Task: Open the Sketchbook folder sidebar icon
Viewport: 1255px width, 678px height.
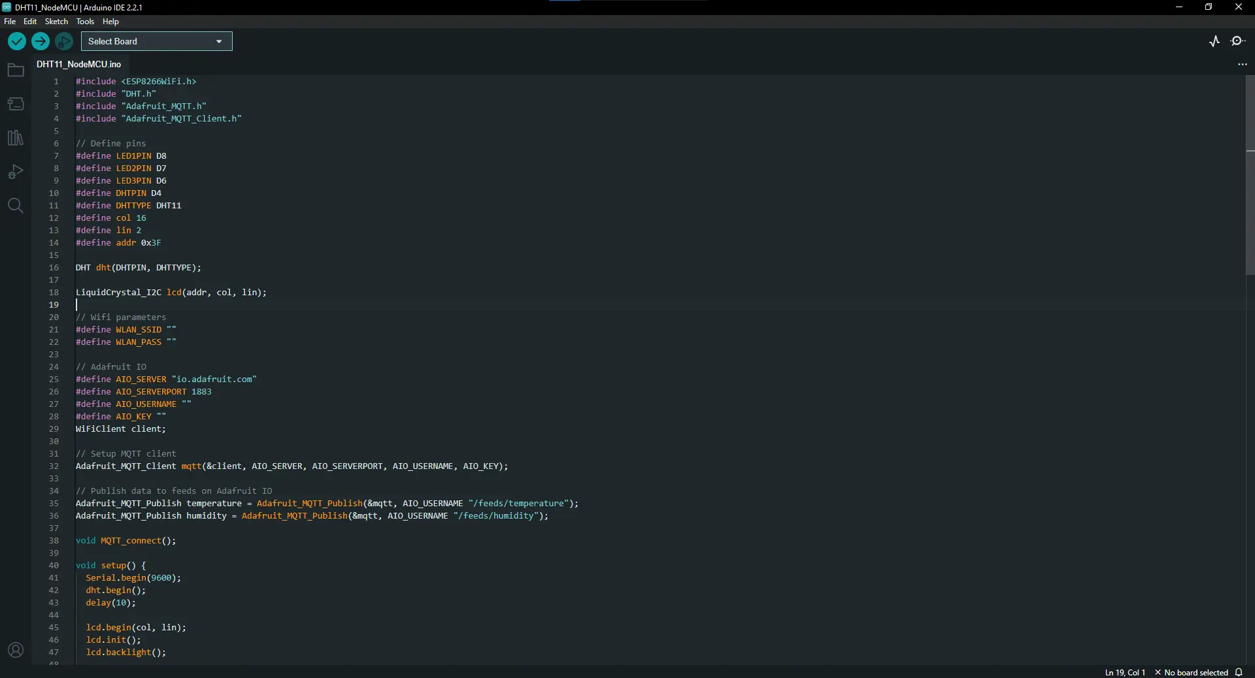Action: click(x=16, y=70)
